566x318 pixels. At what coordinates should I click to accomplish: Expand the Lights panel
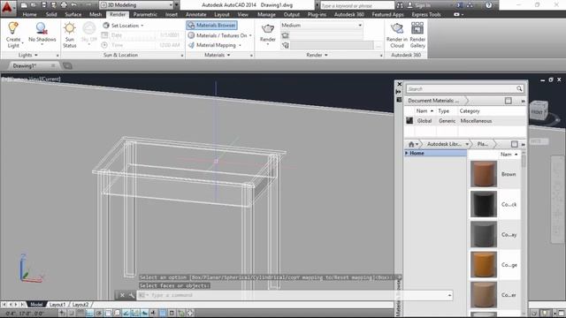pos(28,55)
